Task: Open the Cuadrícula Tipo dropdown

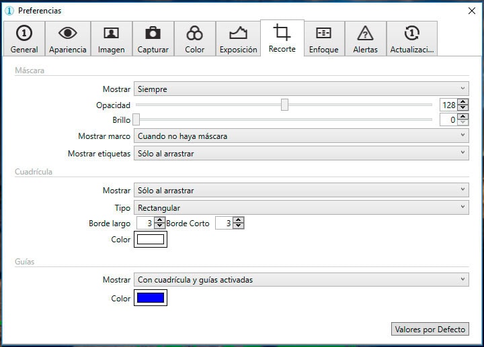Action: [300, 208]
